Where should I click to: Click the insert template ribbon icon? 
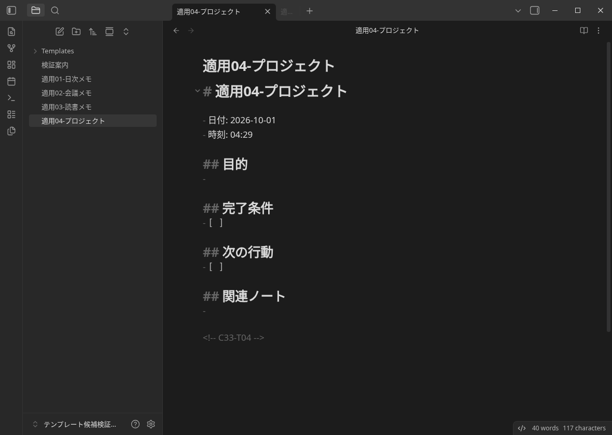(11, 114)
